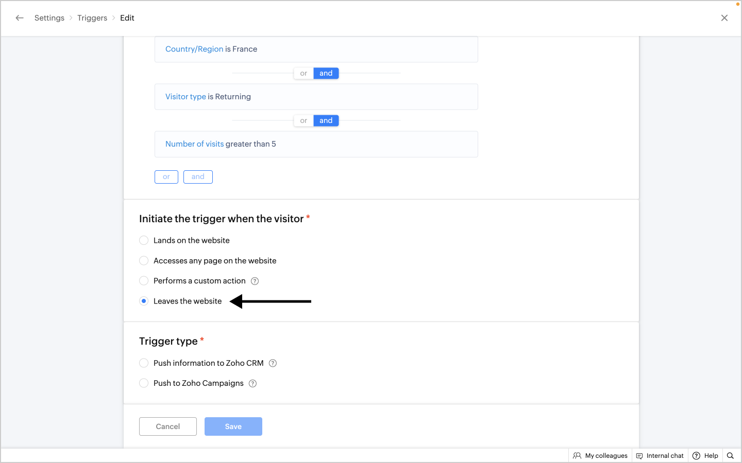Image resolution: width=742 pixels, height=463 pixels.
Task: Save the trigger settings
Action: point(233,426)
